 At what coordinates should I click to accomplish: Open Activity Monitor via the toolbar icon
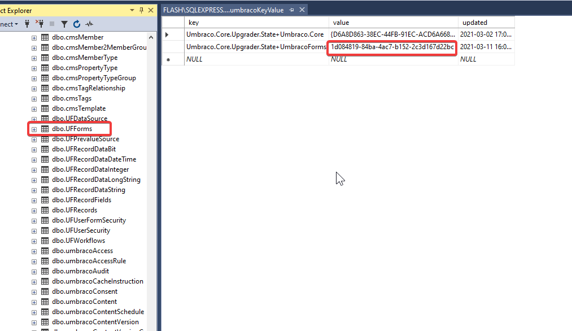[x=89, y=24]
